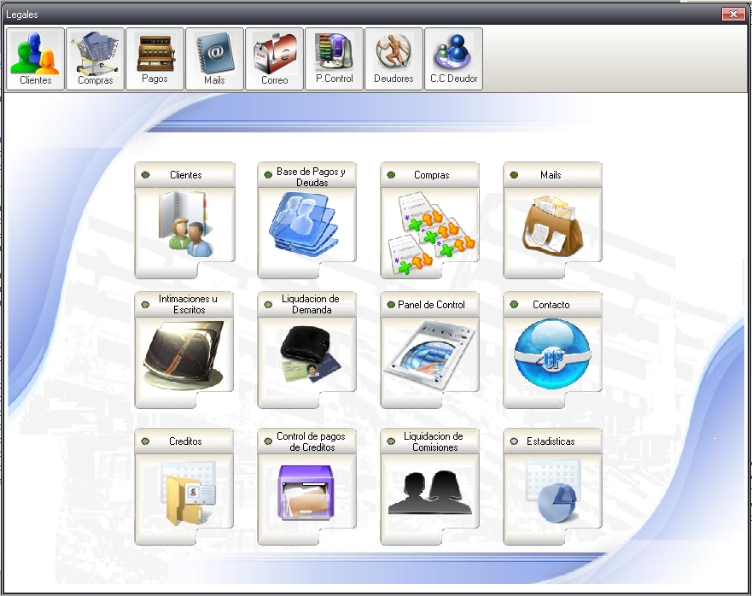Select the Clientes card header label

pos(185,175)
